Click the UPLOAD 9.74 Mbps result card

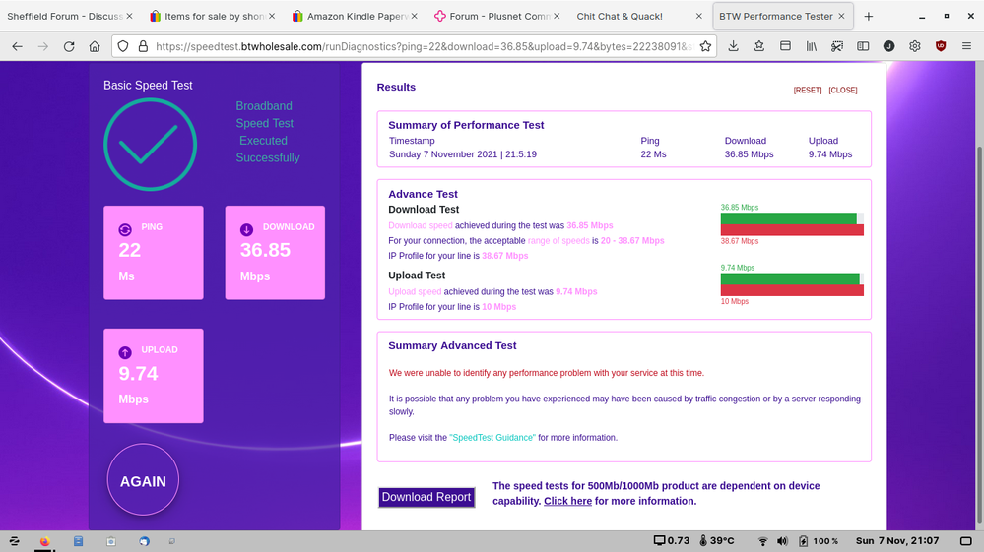153,376
